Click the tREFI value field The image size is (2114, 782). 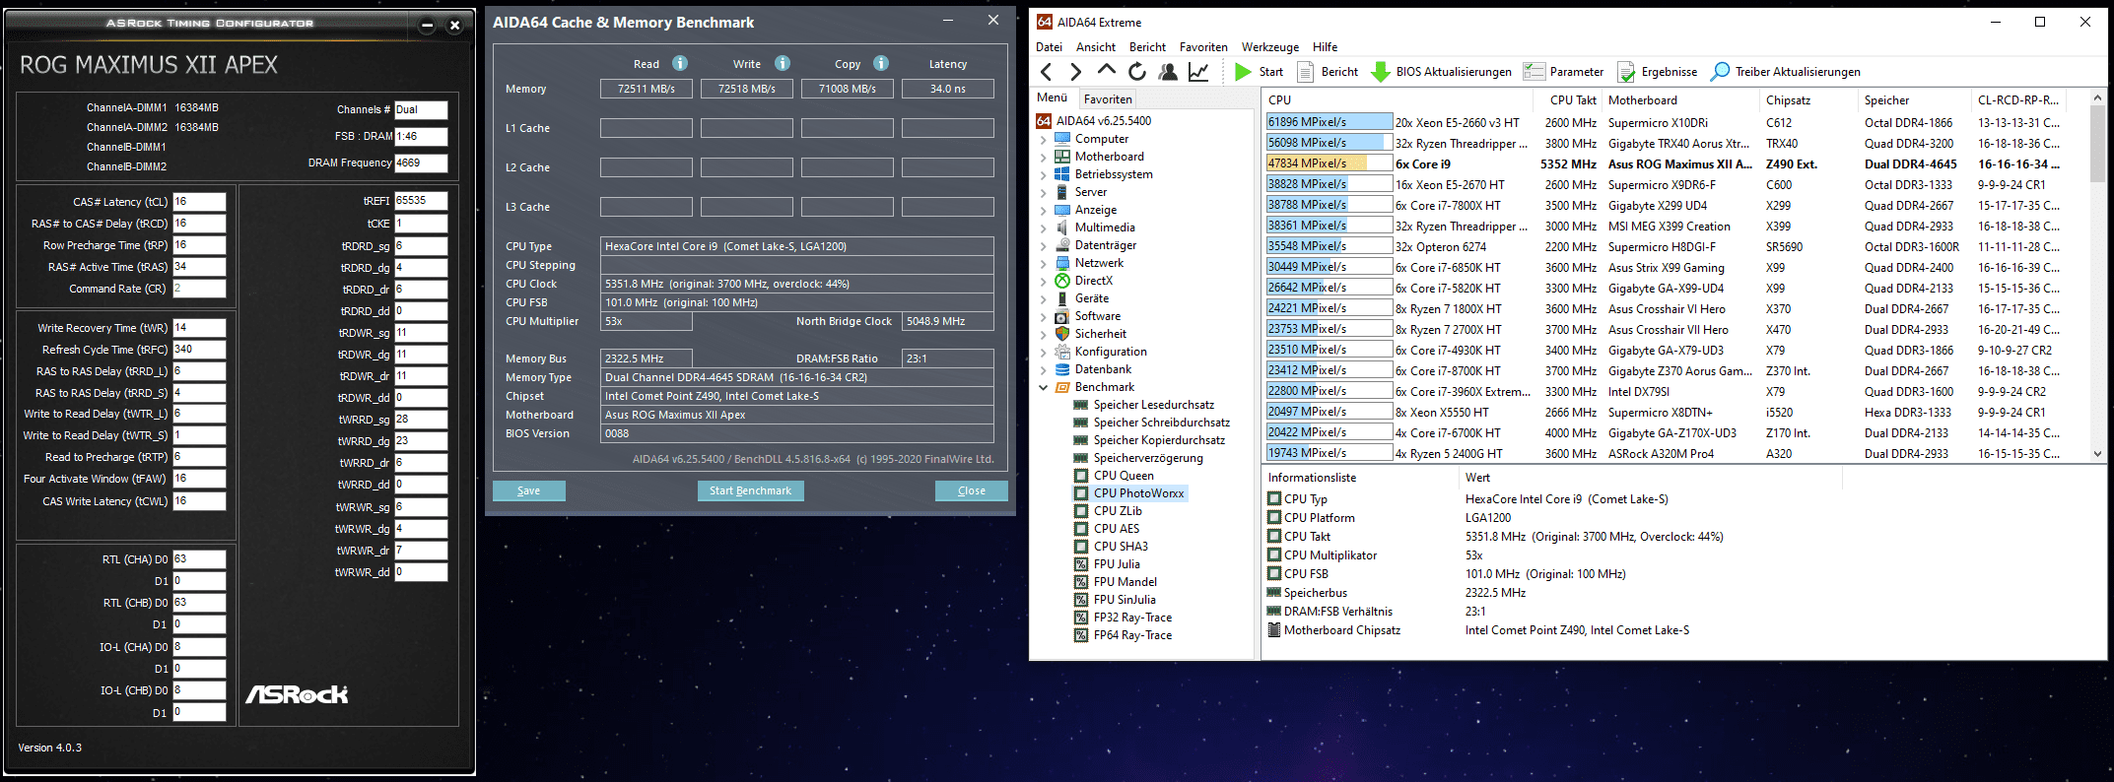pos(421,201)
